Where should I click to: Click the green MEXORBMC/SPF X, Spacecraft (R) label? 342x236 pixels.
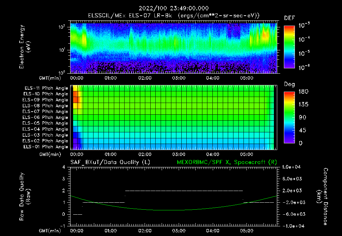[x=227, y=162]
